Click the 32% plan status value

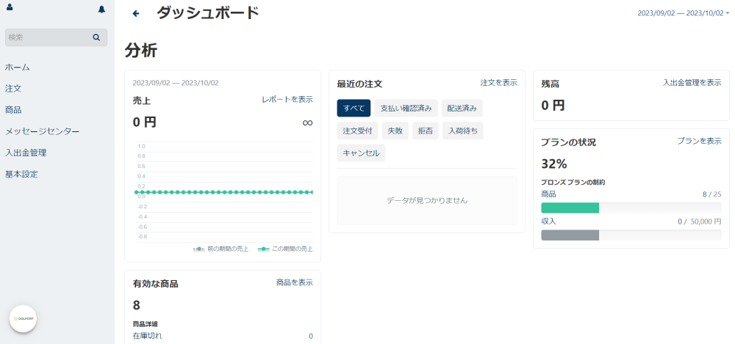click(554, 164)
